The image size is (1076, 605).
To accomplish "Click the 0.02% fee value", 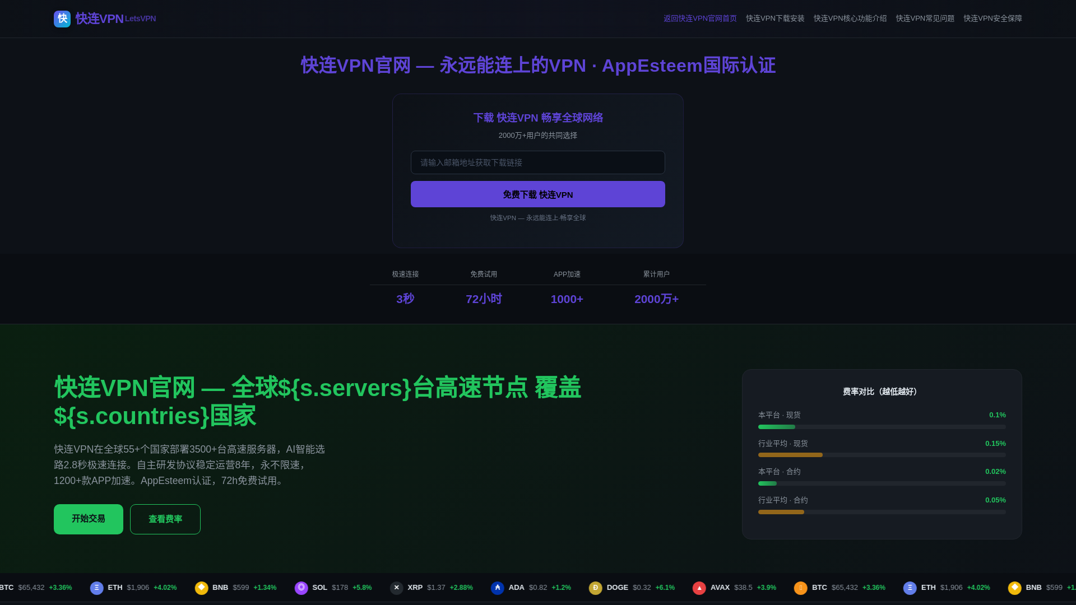I will [x=995, y=472].
